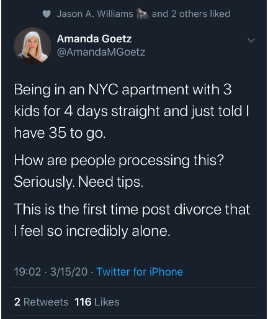Click the heart icon beside Jason A. Williams
This screenshot has width=268, height=319.
[47, 14]
